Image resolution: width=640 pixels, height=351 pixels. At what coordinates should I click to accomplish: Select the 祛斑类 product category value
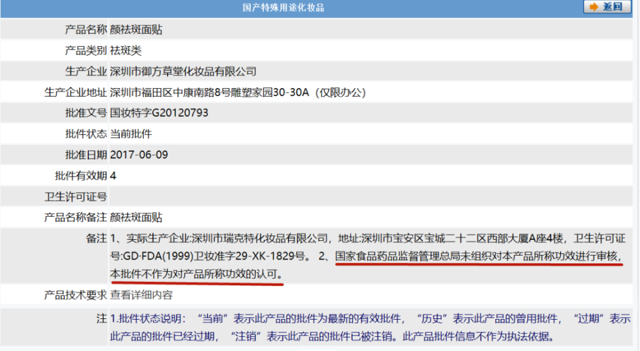(126, 51)
